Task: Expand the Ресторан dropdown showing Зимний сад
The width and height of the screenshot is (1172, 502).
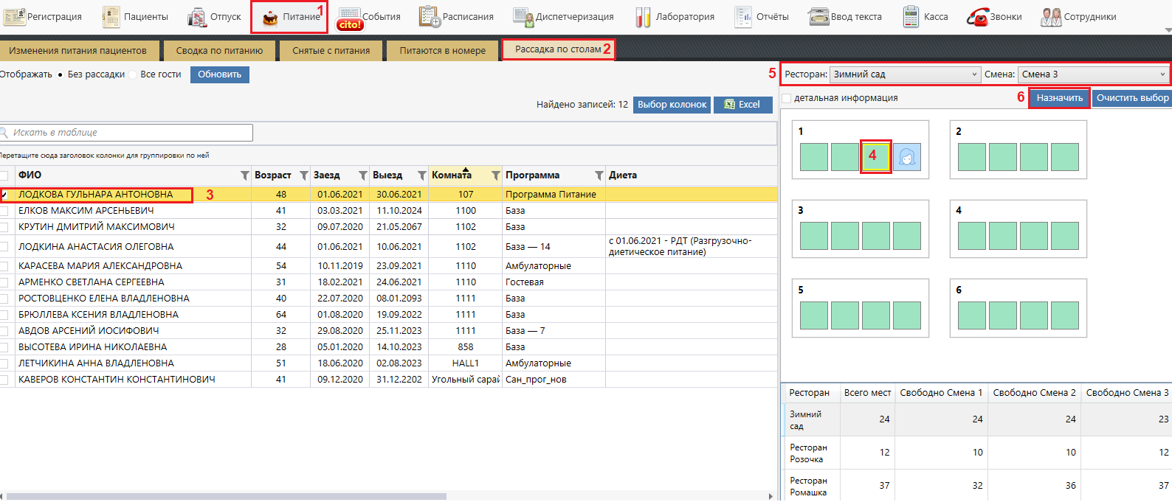Action: tap(905, 74)
